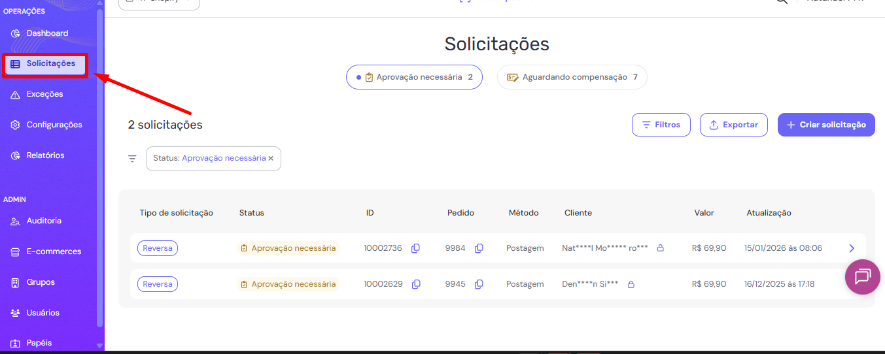The height and width of the screenshot is (354, 885).
Task: Export the requests list
Action: coord(733,125)
